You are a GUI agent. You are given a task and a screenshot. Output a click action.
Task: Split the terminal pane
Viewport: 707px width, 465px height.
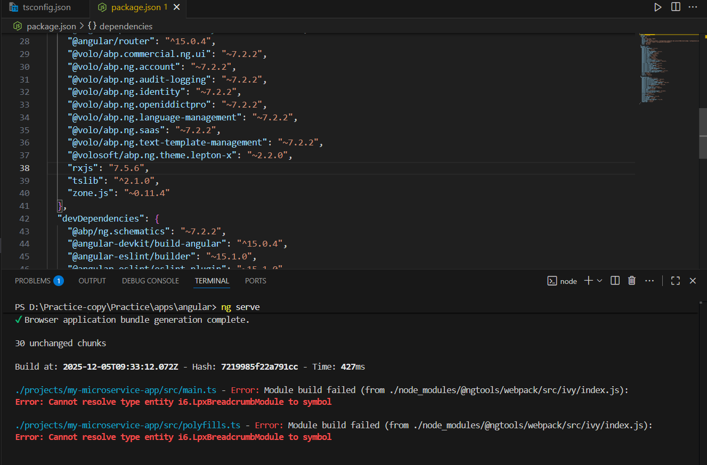coord(615,281)
